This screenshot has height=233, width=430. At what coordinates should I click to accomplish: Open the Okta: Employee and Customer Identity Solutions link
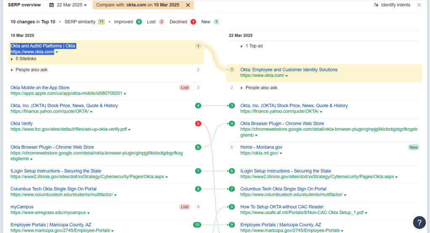(289, 70)
